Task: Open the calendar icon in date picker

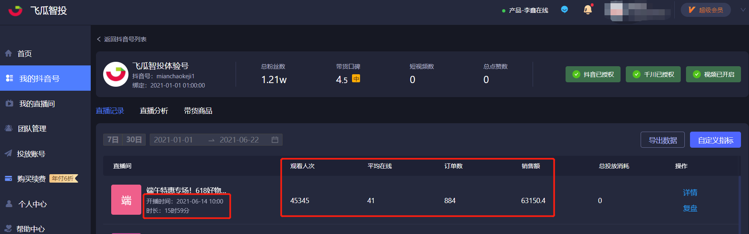Action: pos(275,140)
